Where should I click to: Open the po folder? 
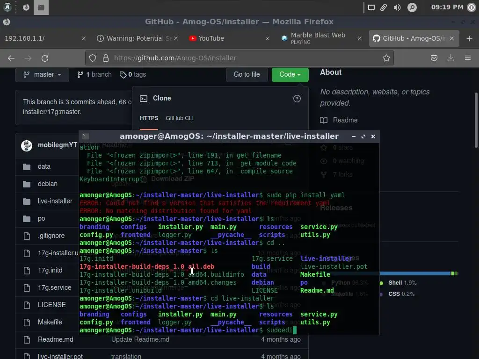click(41, 219)
